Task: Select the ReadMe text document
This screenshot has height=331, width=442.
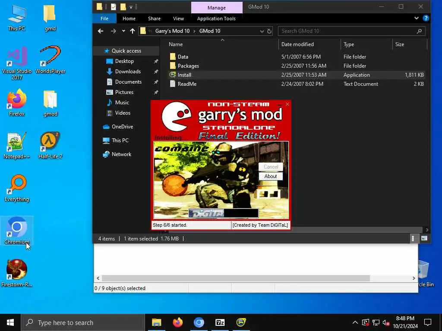Action: [187, 84]
